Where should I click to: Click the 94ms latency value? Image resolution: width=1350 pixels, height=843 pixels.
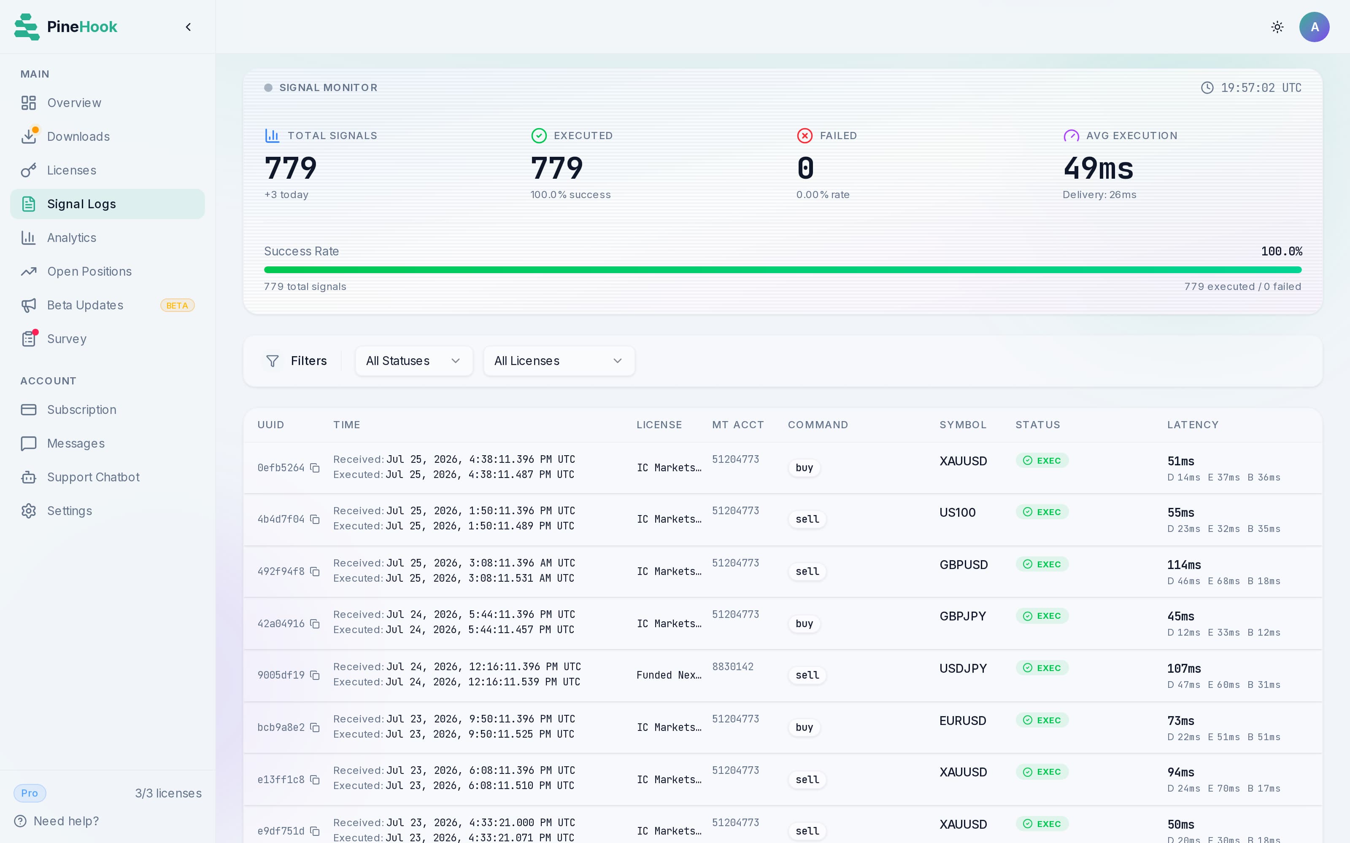click(1180, 772)
